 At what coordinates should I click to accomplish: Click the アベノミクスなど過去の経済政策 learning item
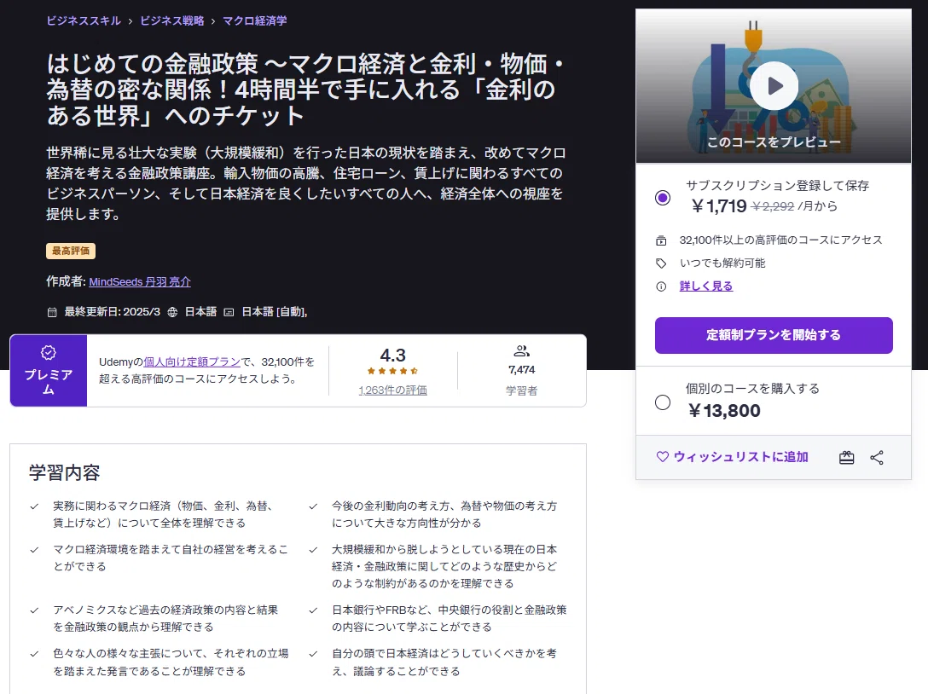pyautogui.click(x=165, y=618)
